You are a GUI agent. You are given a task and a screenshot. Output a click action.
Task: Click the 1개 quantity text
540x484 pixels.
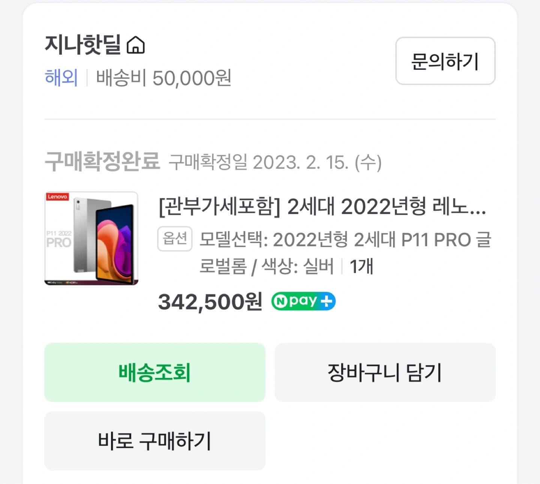(x=361, y=266)
